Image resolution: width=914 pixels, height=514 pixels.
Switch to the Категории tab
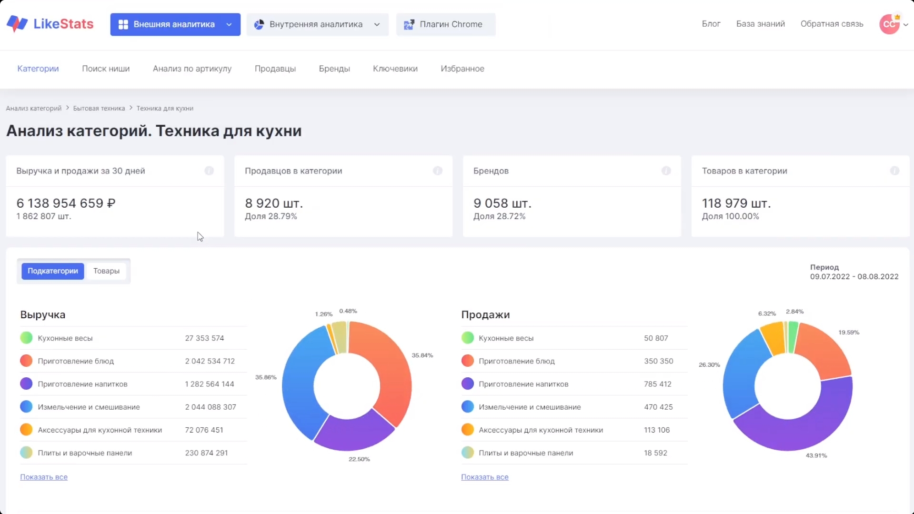tap(38, 69)
